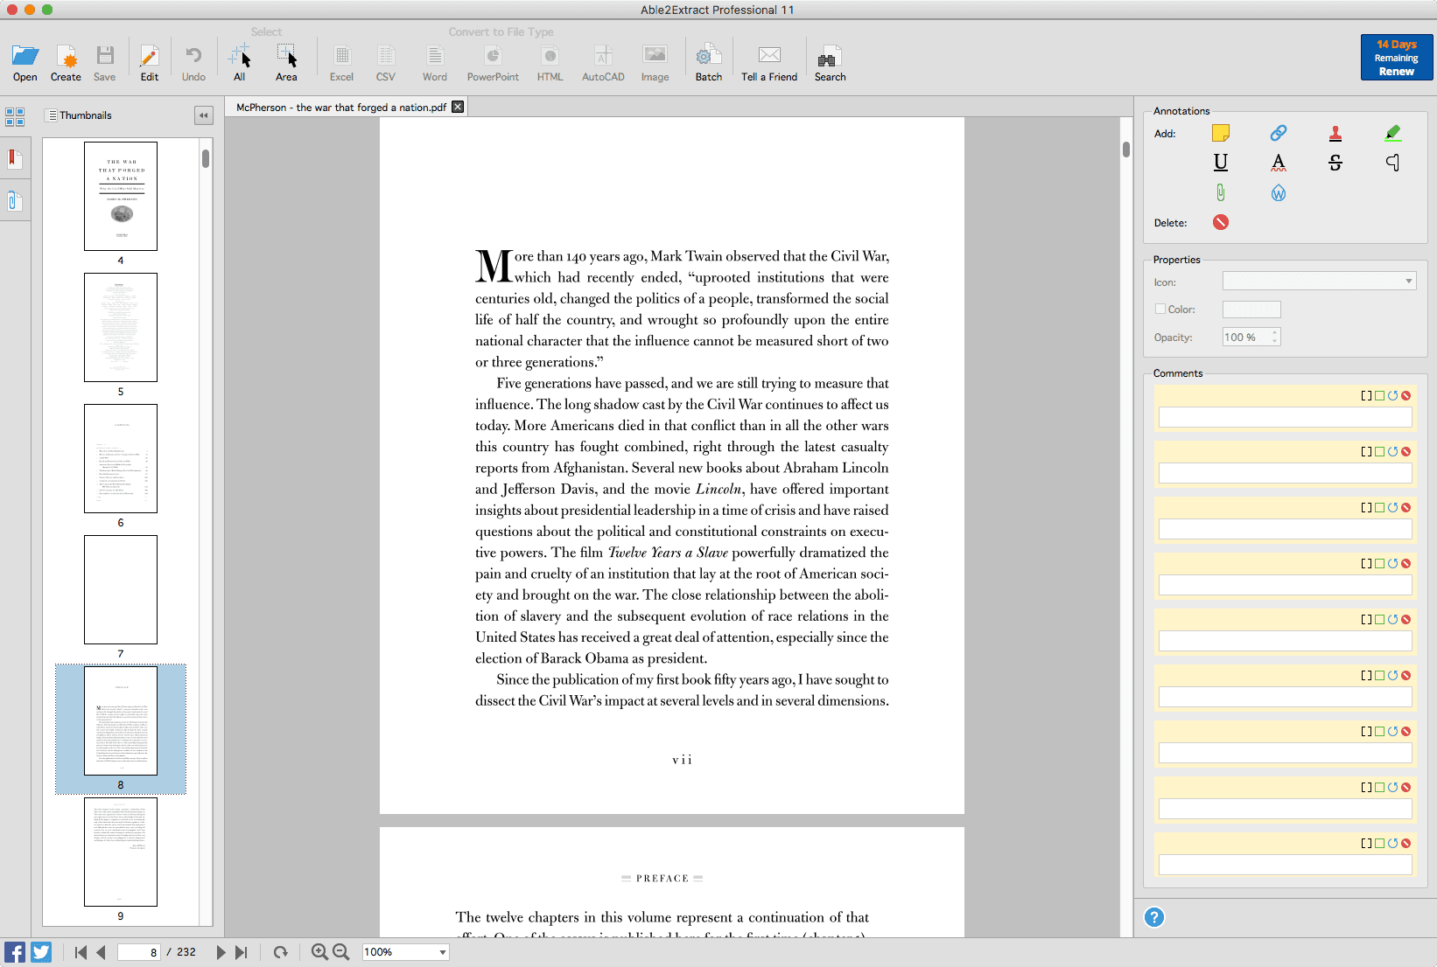This screenshot has height=967, width=1437.
Task: Click the Color swatch in Properties
Action: tap(1251, 310)
